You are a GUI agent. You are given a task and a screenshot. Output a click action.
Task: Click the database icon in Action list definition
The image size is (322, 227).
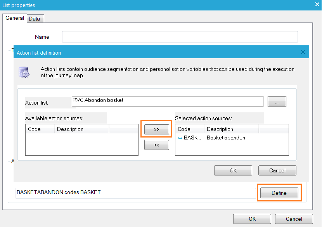(x=24, y=72)
